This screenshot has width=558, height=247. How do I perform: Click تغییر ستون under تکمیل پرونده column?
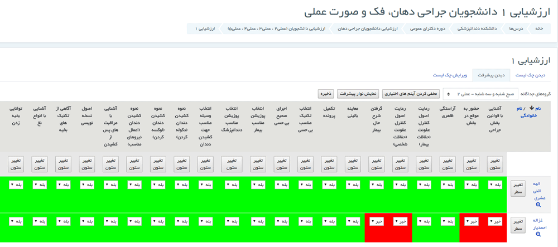coord(329,163)
